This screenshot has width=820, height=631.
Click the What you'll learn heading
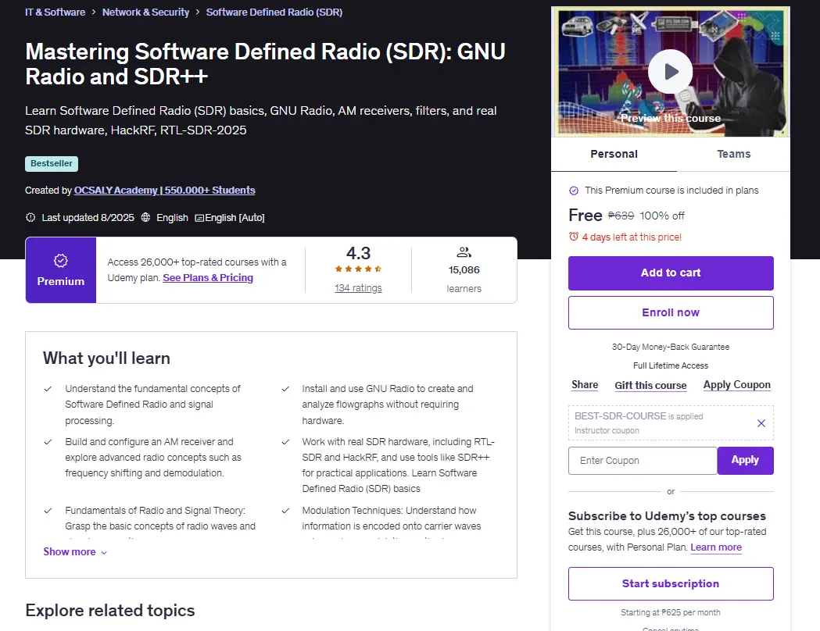(x=106, y=358)
